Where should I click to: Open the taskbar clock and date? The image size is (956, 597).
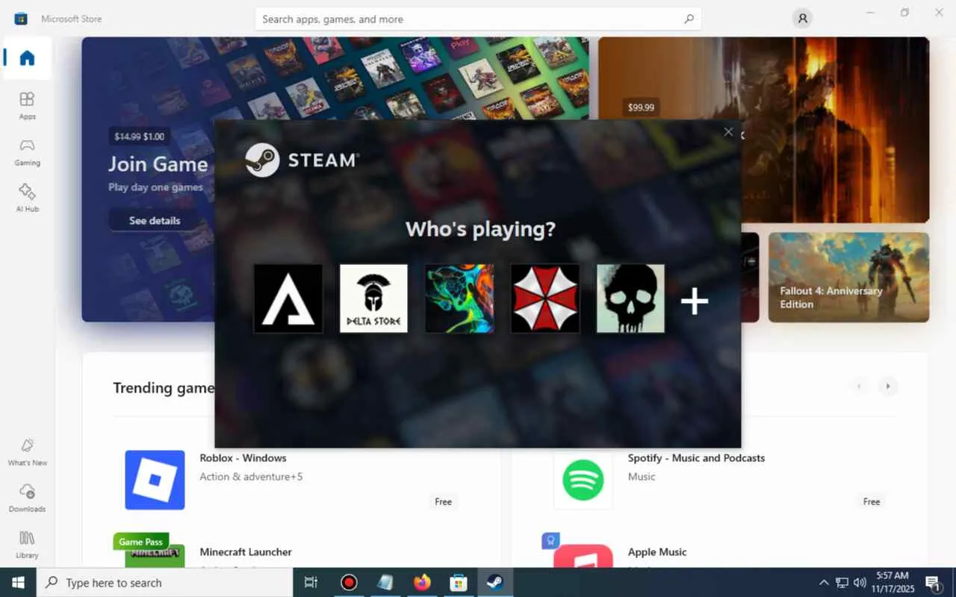893,582
